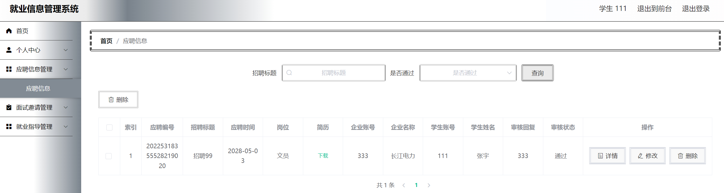Click the 招聘99 title cell
Screen dimensions: 724x193
coord(203,156)
